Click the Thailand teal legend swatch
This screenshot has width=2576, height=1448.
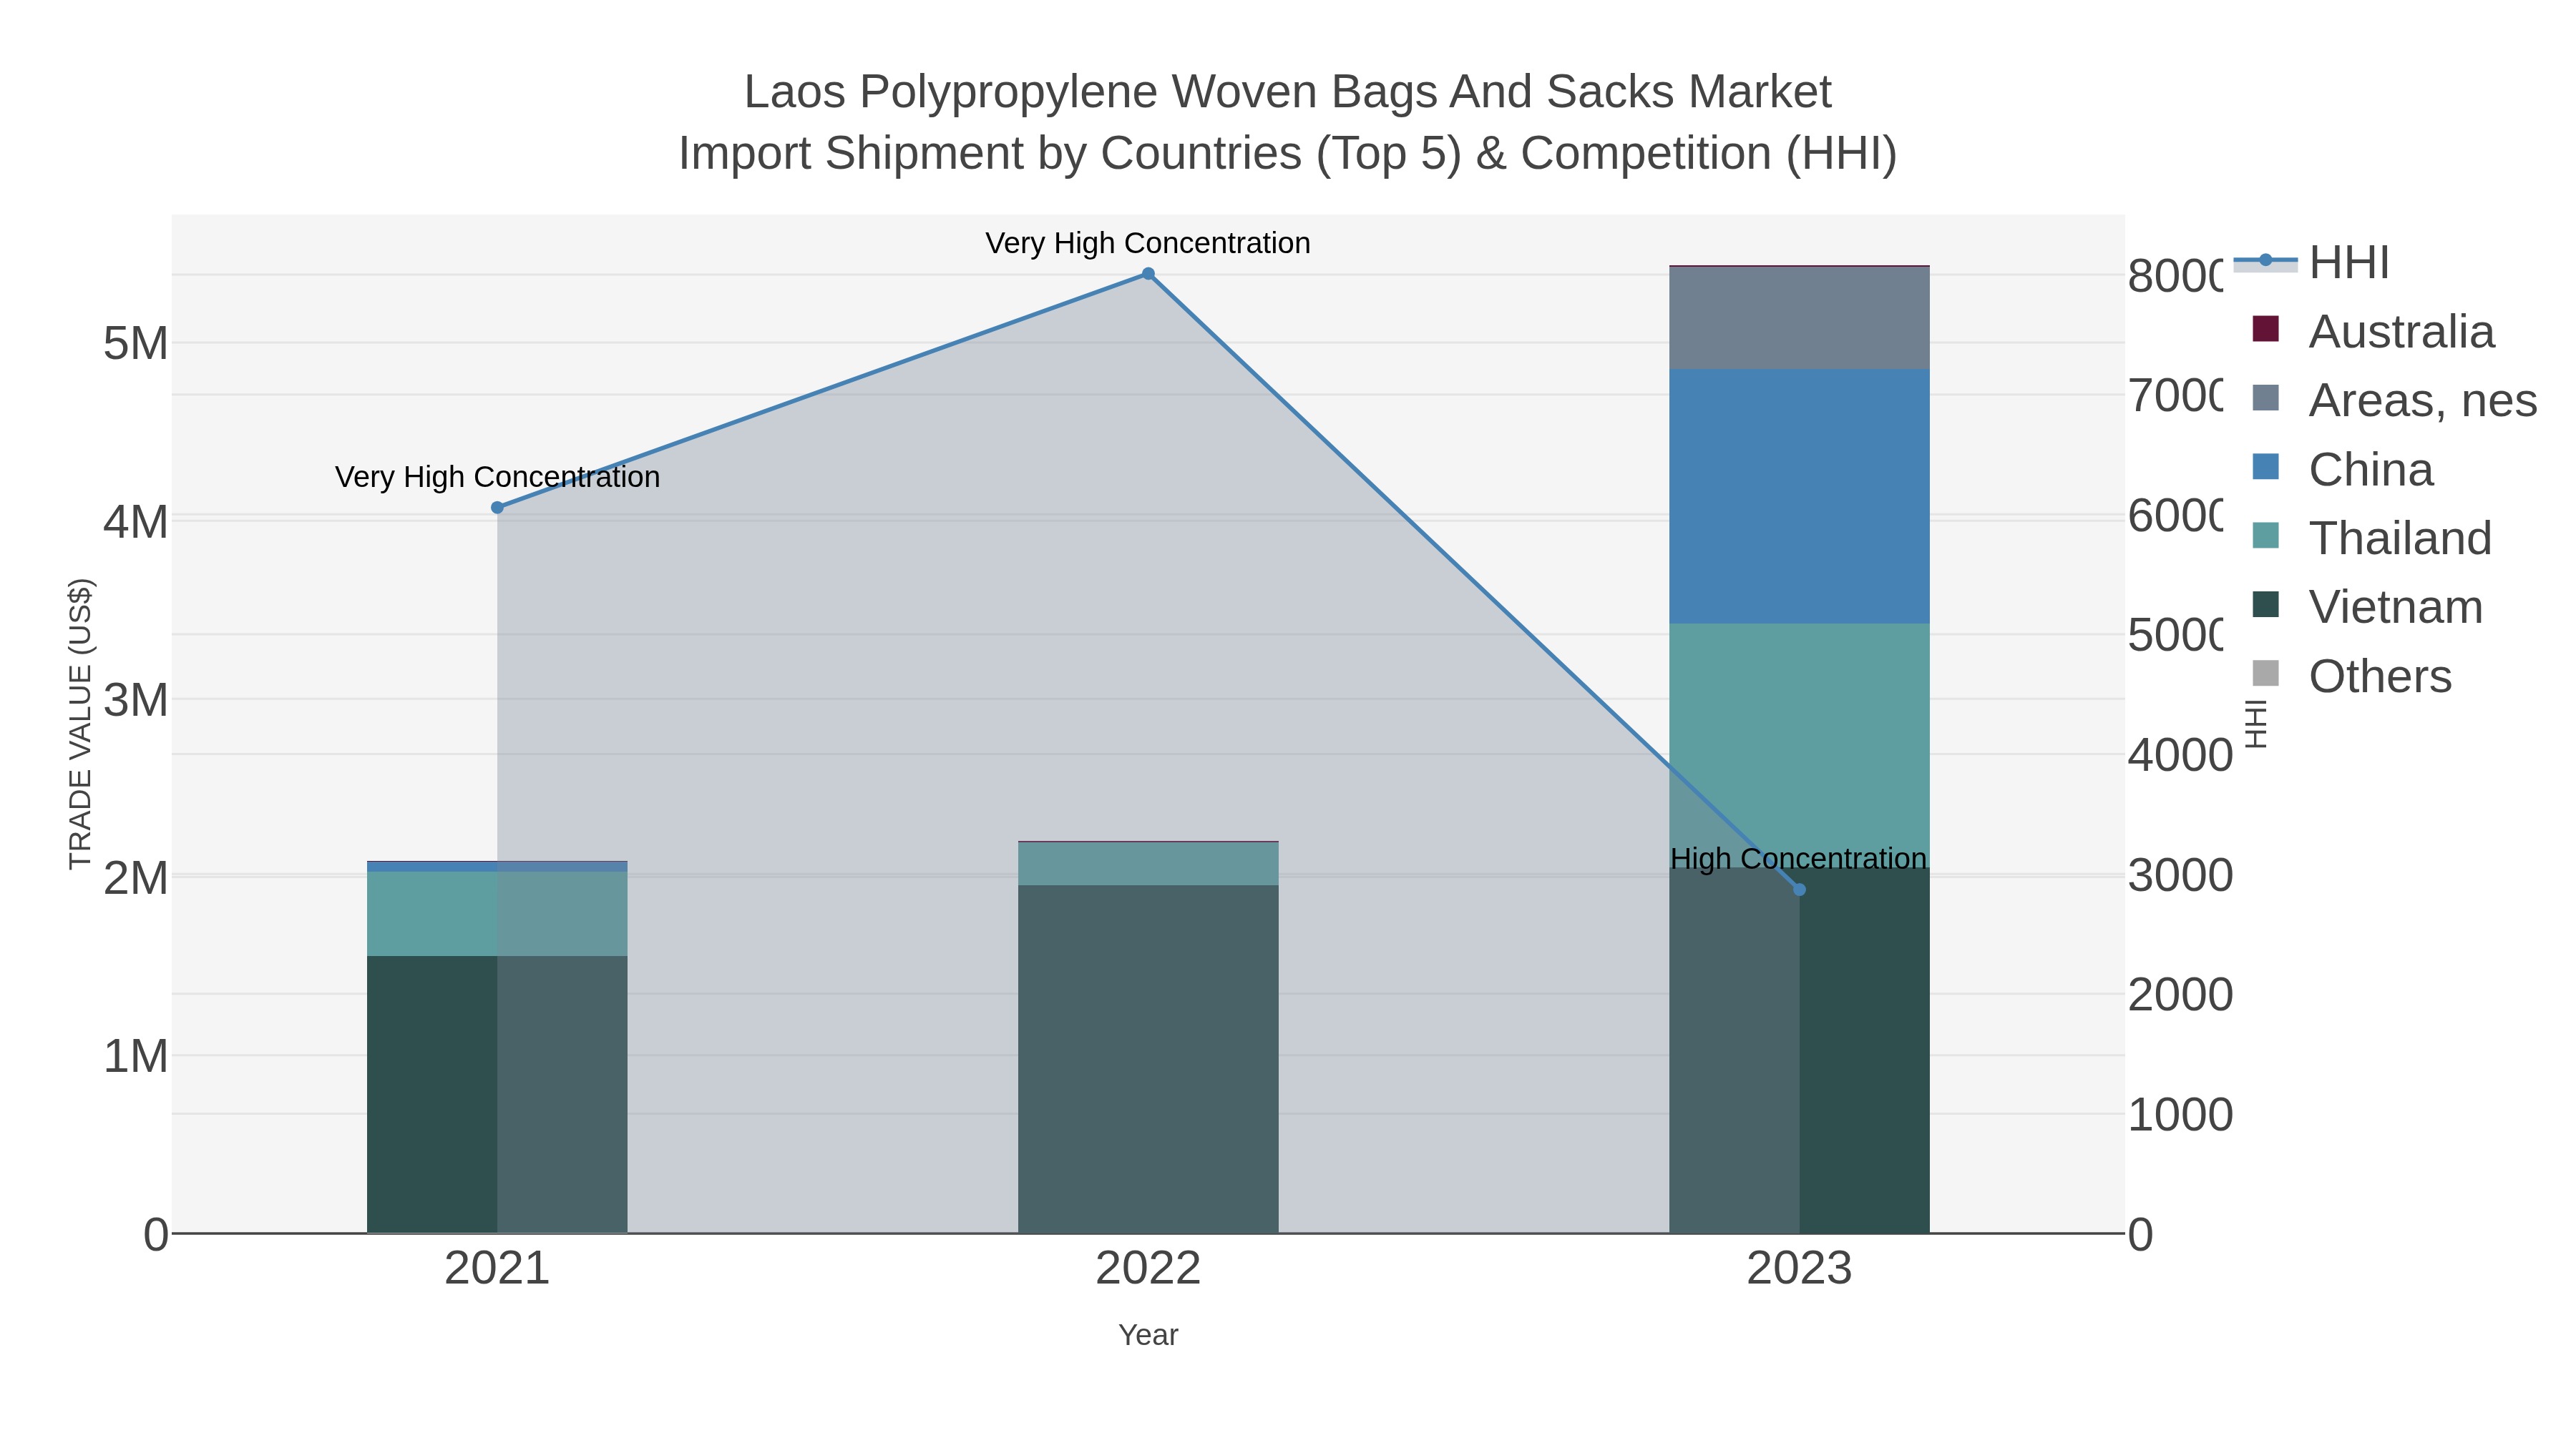[x=2266, y=536]
